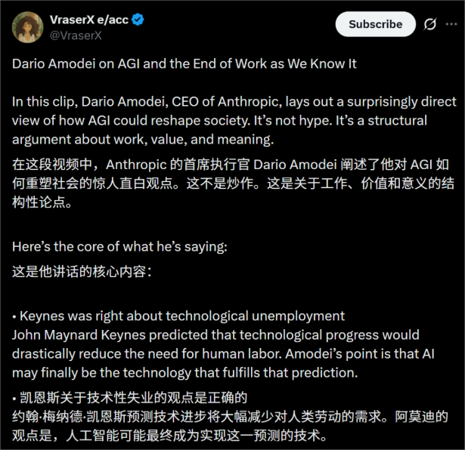Click the @VraserX handle
Screen dimensions: 465x450
tap(76, 35)
